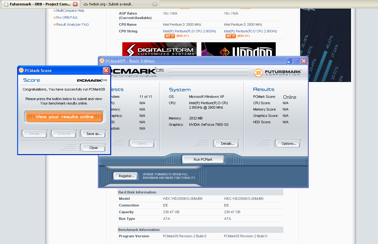
Task: Click Close button in PCMark Score dialog
Action: [x=93, y=148]
